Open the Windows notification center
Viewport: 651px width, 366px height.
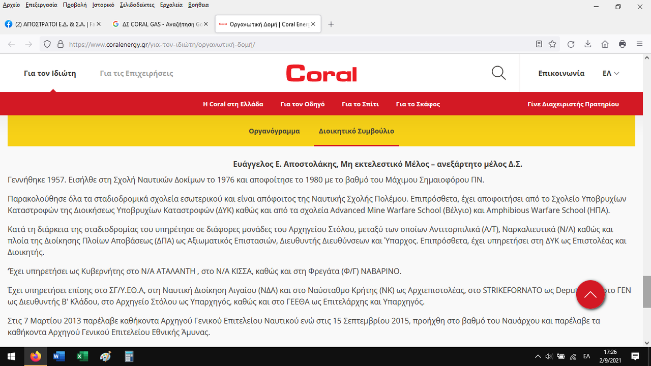635,356
